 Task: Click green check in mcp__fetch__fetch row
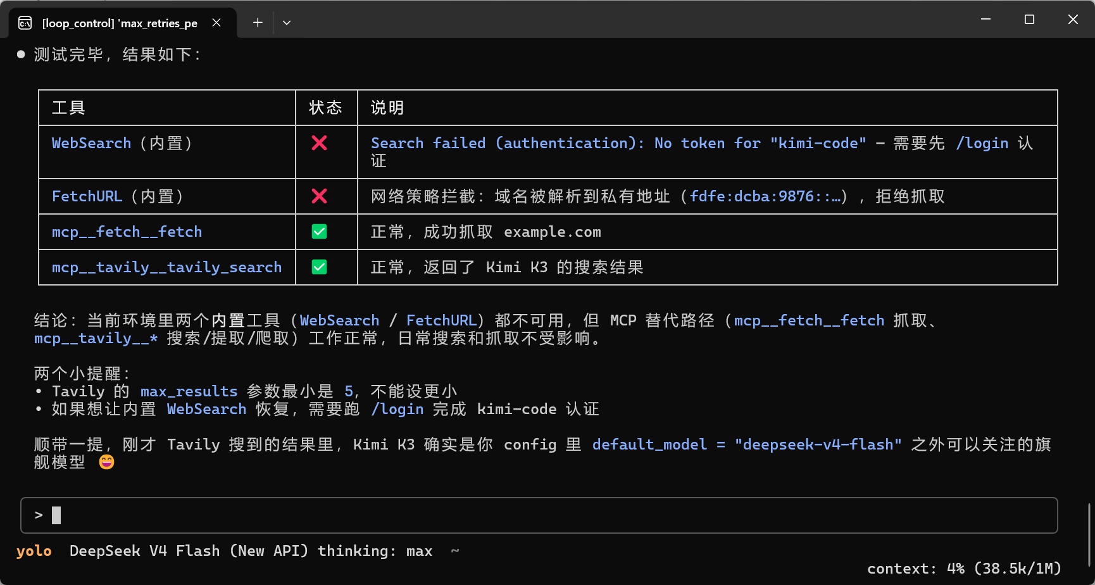(x=320, y=232)
